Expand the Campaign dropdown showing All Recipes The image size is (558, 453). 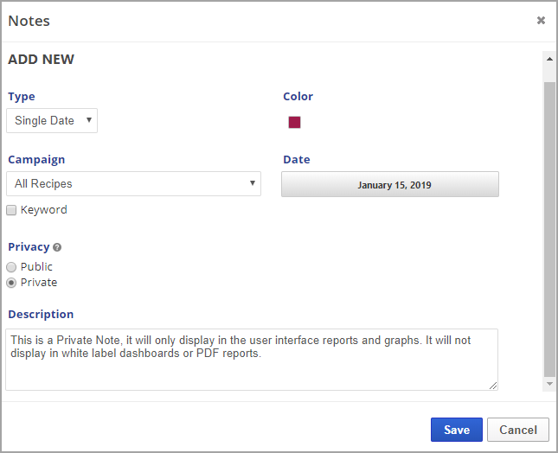click(133, 183)
